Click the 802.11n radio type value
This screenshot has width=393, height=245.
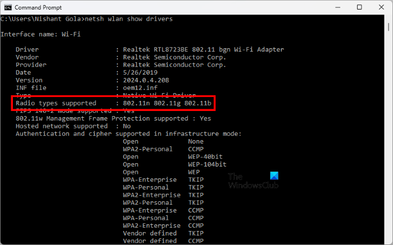[136, 103]
